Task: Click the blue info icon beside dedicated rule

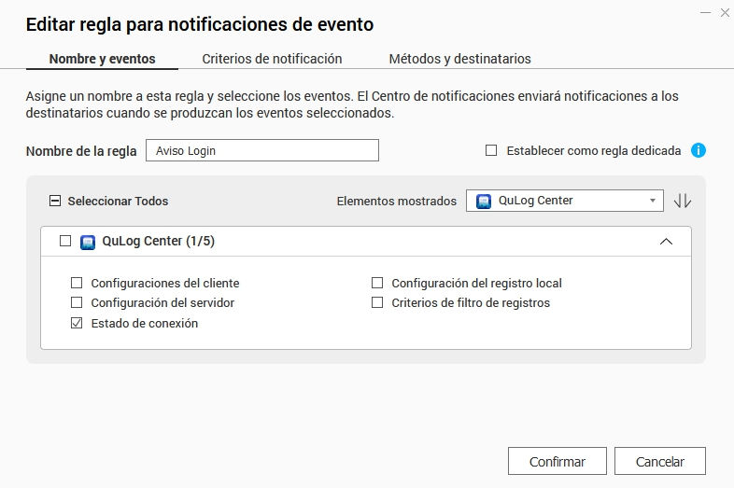Action: tap(698, 150)
